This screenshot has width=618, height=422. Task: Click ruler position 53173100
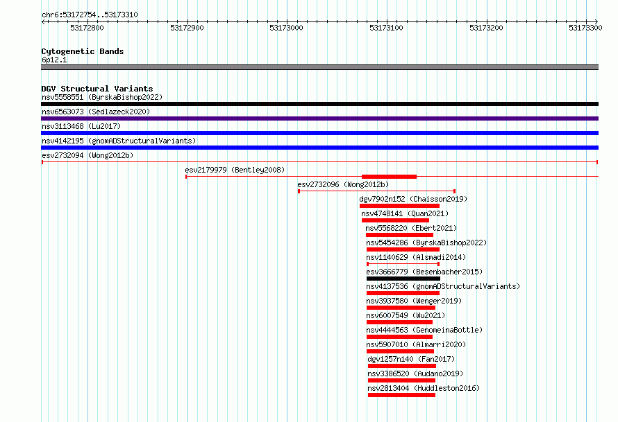(386, 28)
